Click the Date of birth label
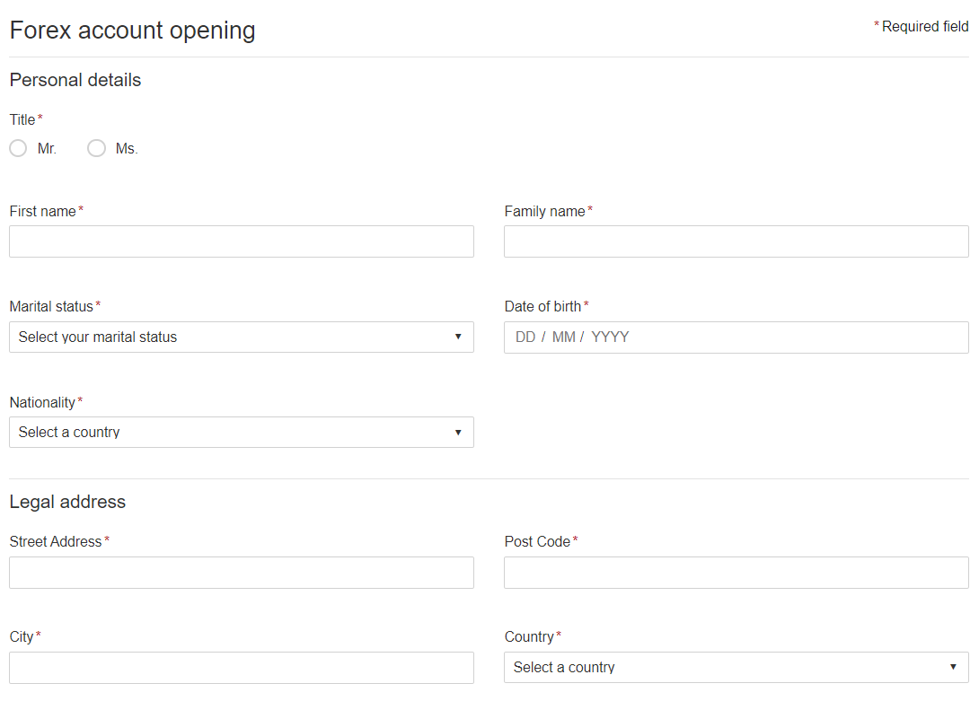The image size is (979, 701). click(542, 306)
